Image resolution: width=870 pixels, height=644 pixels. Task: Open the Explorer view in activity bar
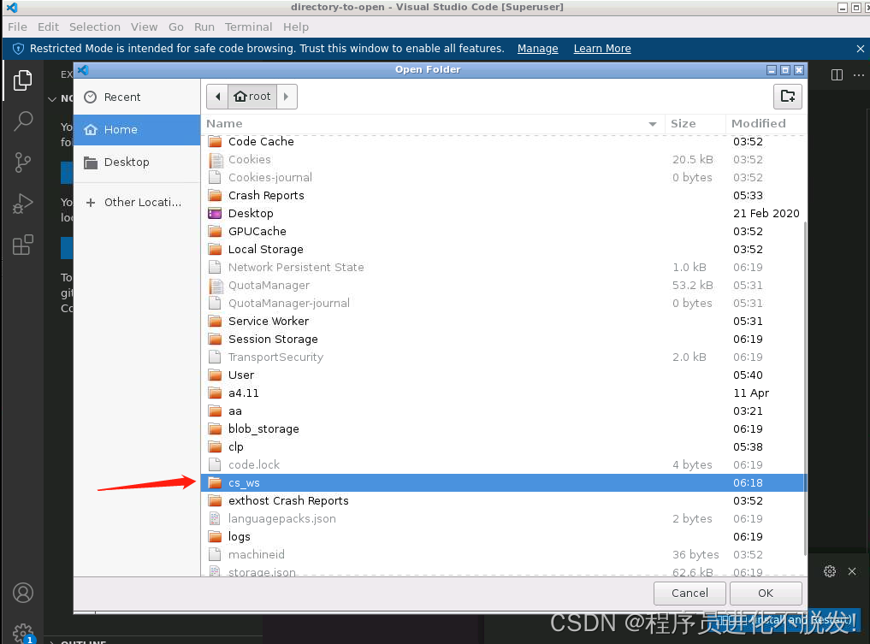coord(23,80)
